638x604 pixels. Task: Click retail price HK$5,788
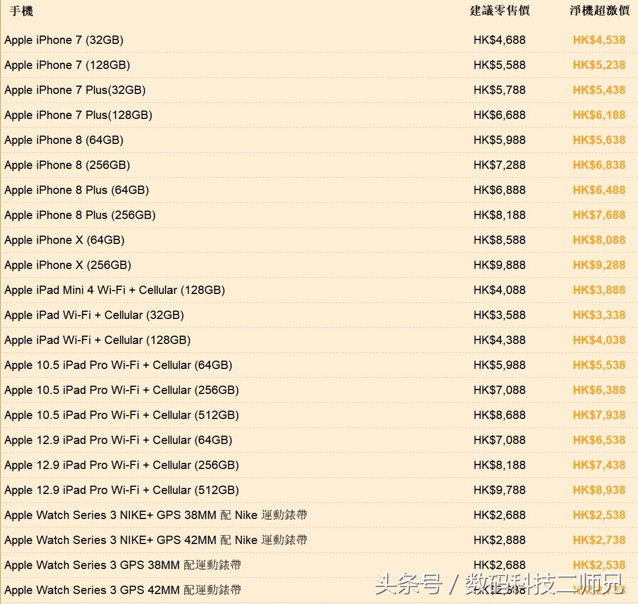click(x=499, y=90)
